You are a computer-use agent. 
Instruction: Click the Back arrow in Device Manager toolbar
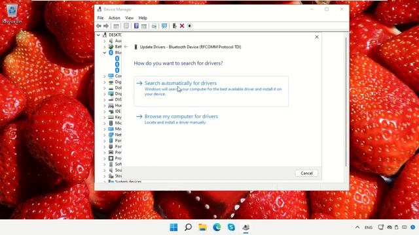[99, 26]
